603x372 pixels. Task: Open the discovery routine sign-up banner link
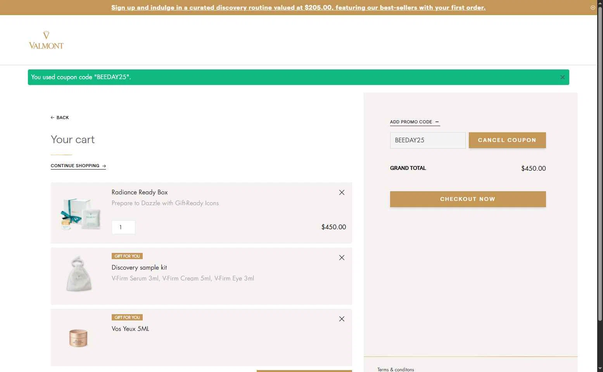[x=298, y=7]
